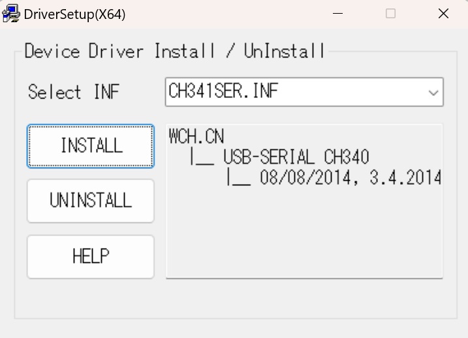Click the branch connector before the 08/08/2014 date
468x338 pixels.
[x=239, y=177]
